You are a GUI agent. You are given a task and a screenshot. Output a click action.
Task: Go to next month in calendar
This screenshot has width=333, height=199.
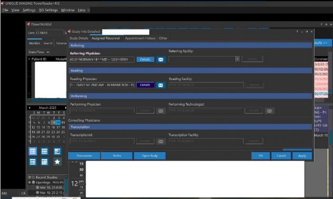point(66,108)
